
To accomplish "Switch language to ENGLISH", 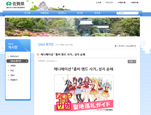I will point(109,3).
